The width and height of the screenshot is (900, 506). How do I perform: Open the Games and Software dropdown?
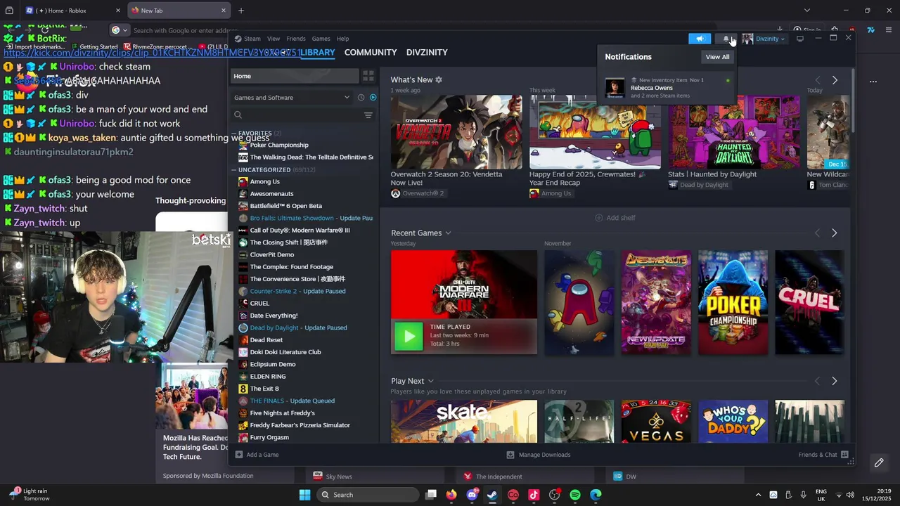292,98
